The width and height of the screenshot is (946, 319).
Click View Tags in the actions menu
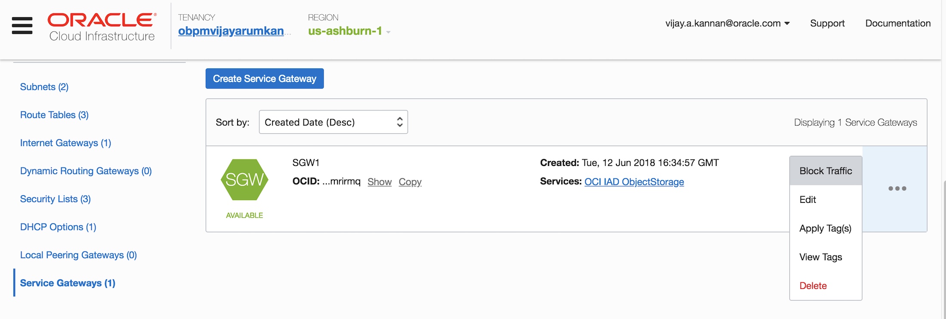pyautogui.click(x=820, y=257)
